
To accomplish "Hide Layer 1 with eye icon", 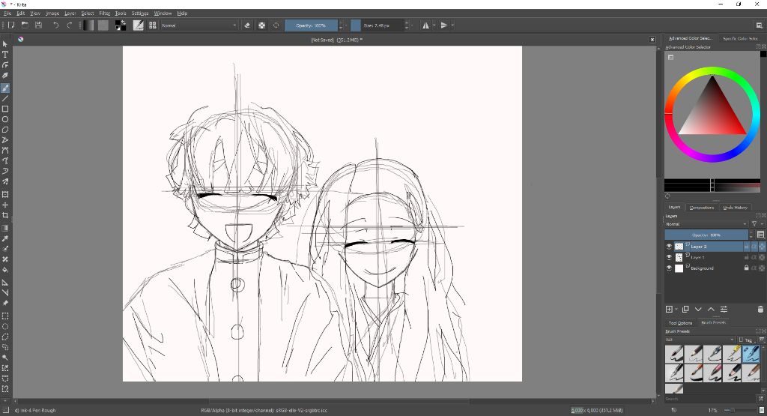I will (x=669, y=257).
